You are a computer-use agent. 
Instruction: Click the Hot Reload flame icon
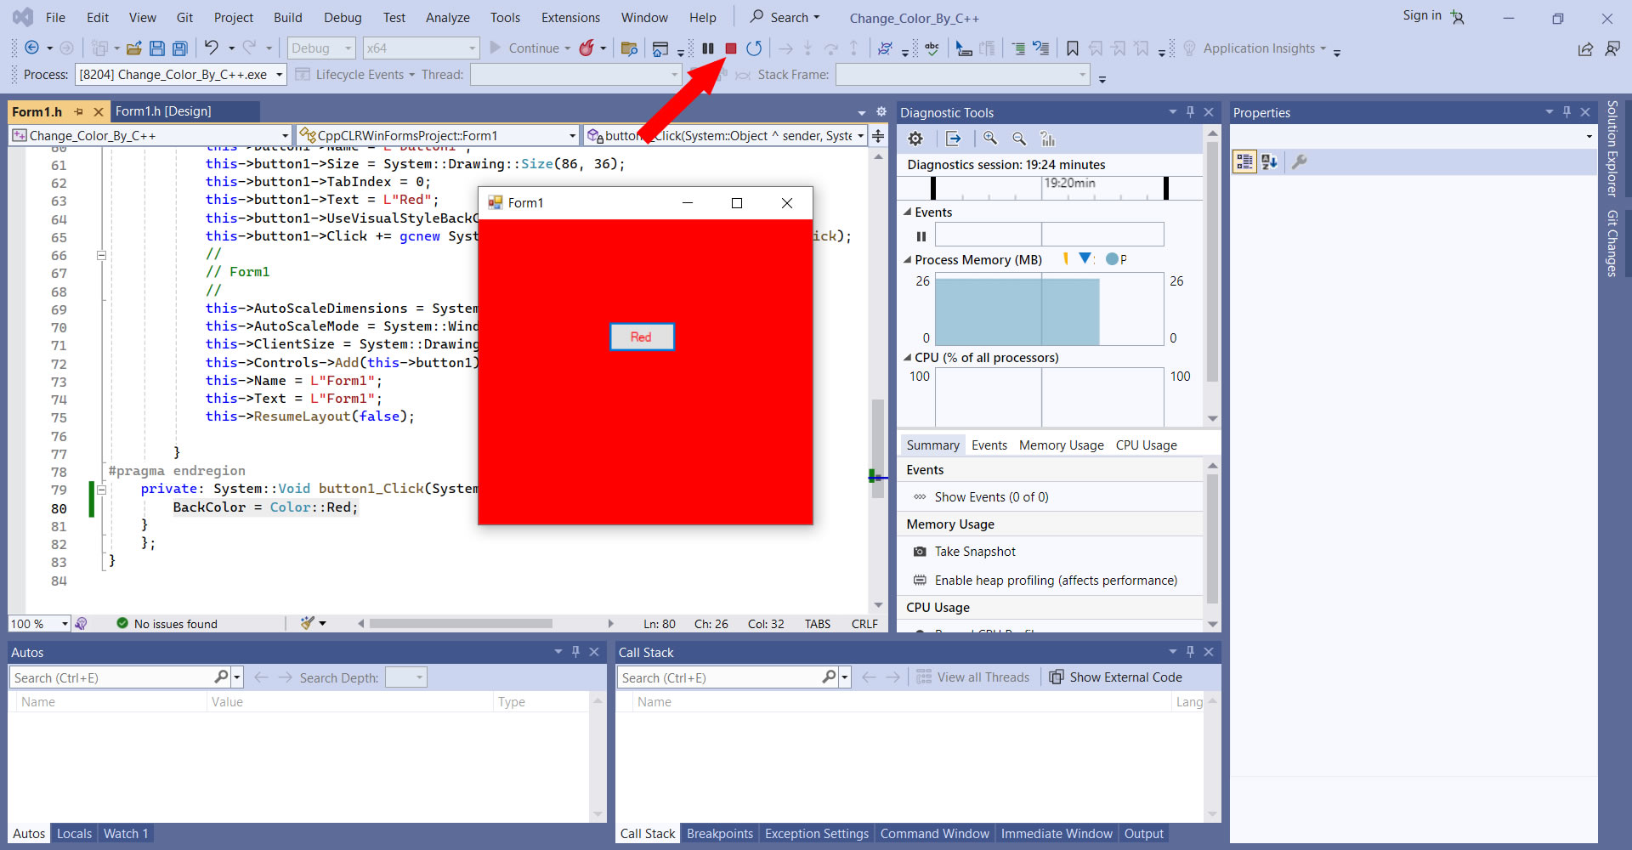coord(586,48)
